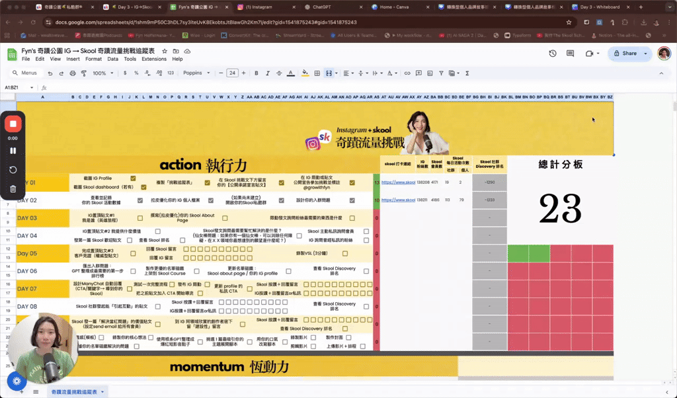Apply percent format icon
Screen dimensions: 677x398
[x=136, y=73]
